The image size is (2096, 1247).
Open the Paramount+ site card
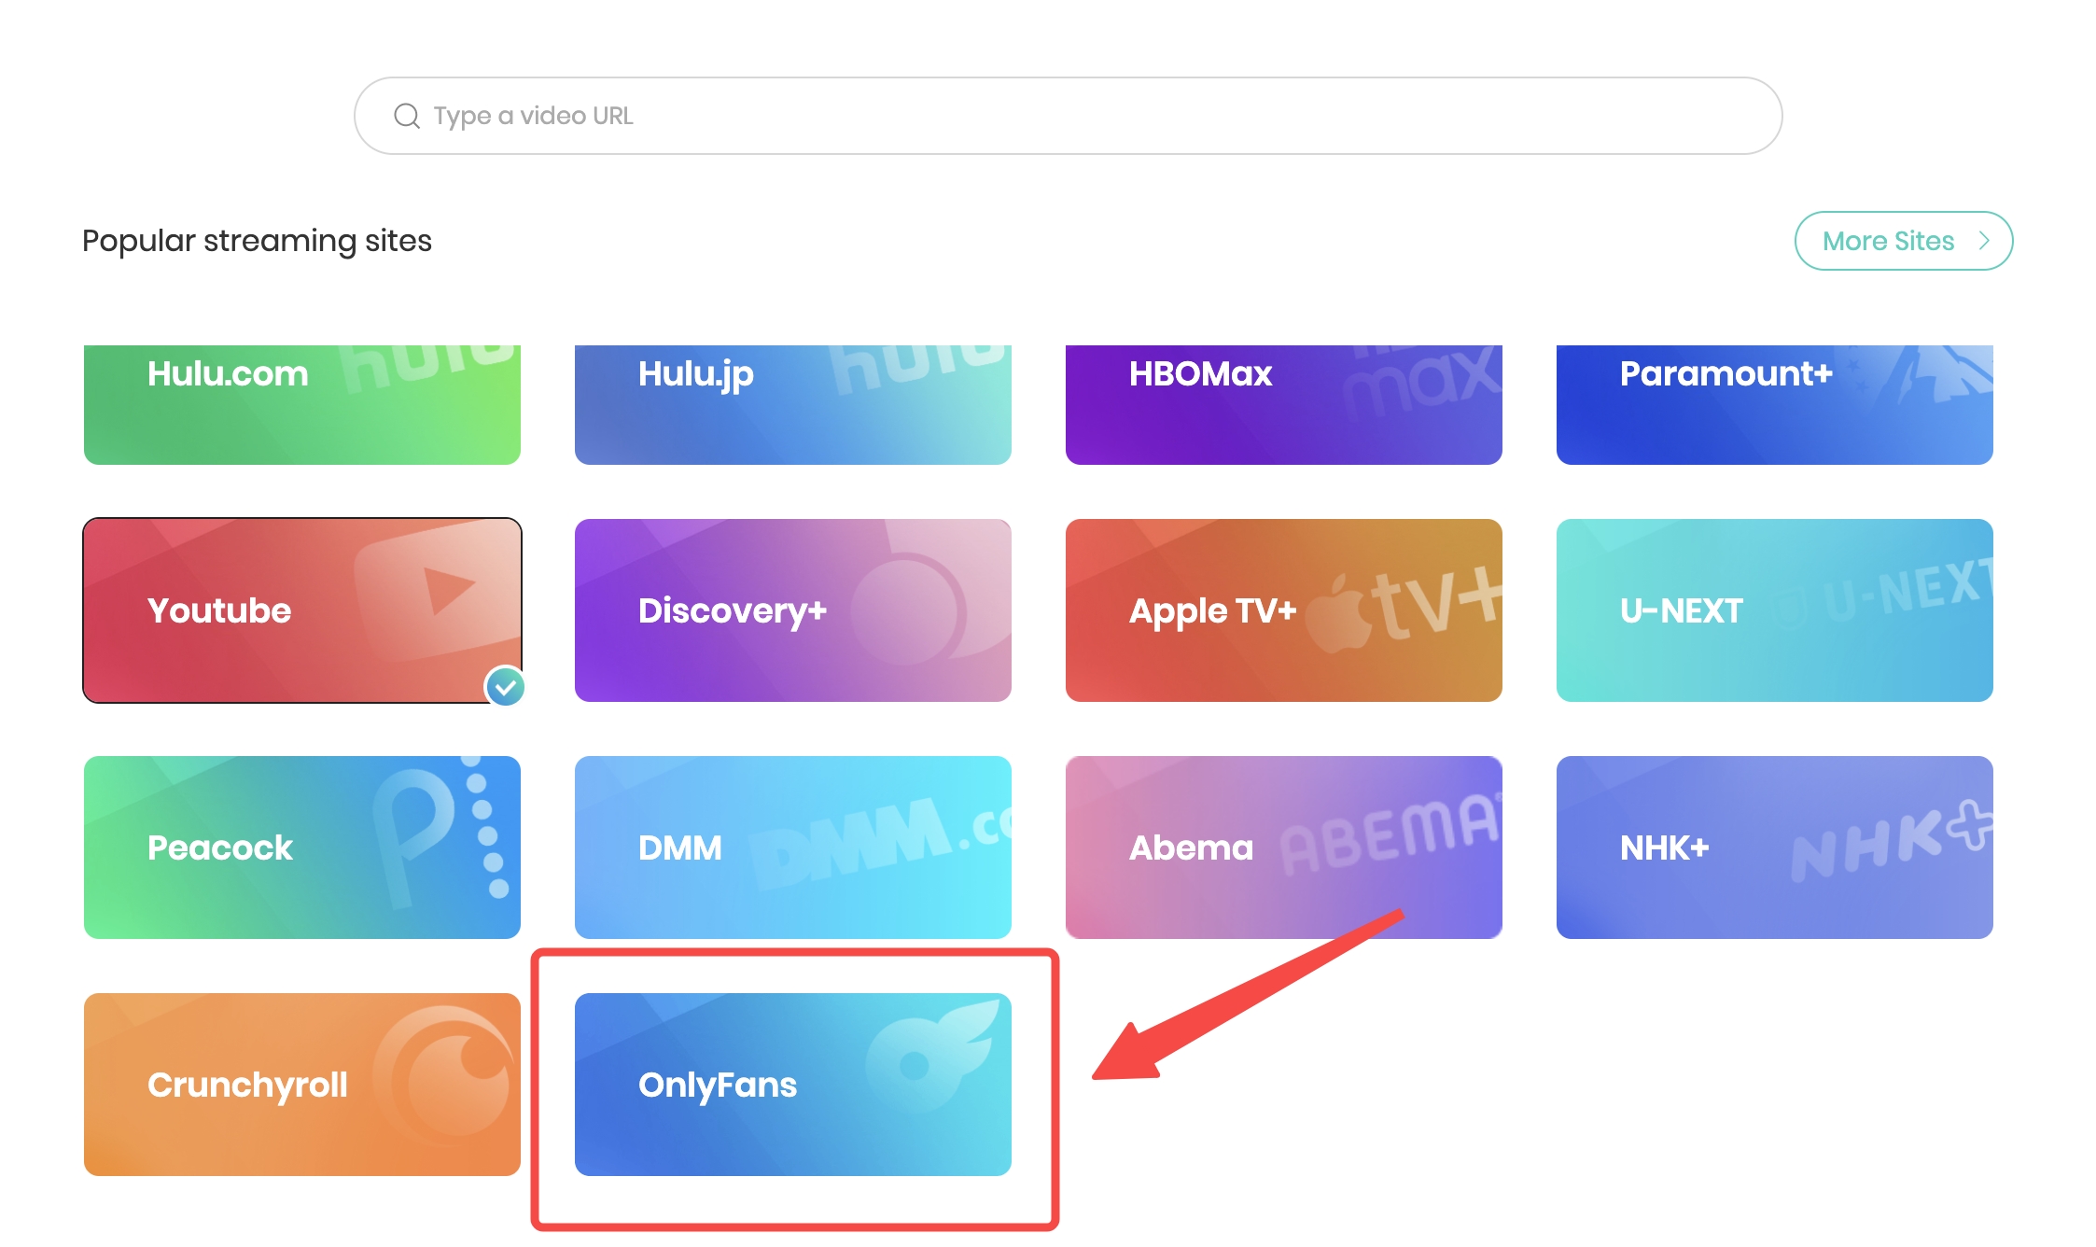pyautogui.click(x=1775, y=404)
